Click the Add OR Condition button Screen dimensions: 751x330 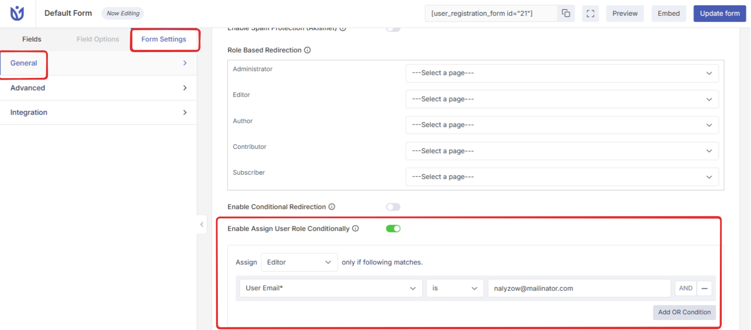(x=684, y=312)
